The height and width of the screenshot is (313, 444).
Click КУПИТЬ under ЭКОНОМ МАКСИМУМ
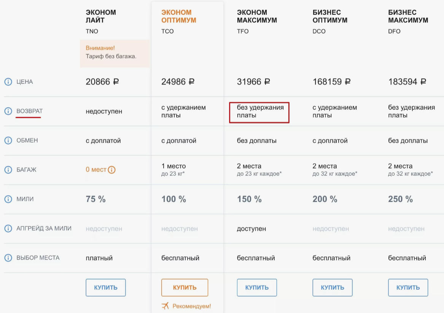pos(257,287)
